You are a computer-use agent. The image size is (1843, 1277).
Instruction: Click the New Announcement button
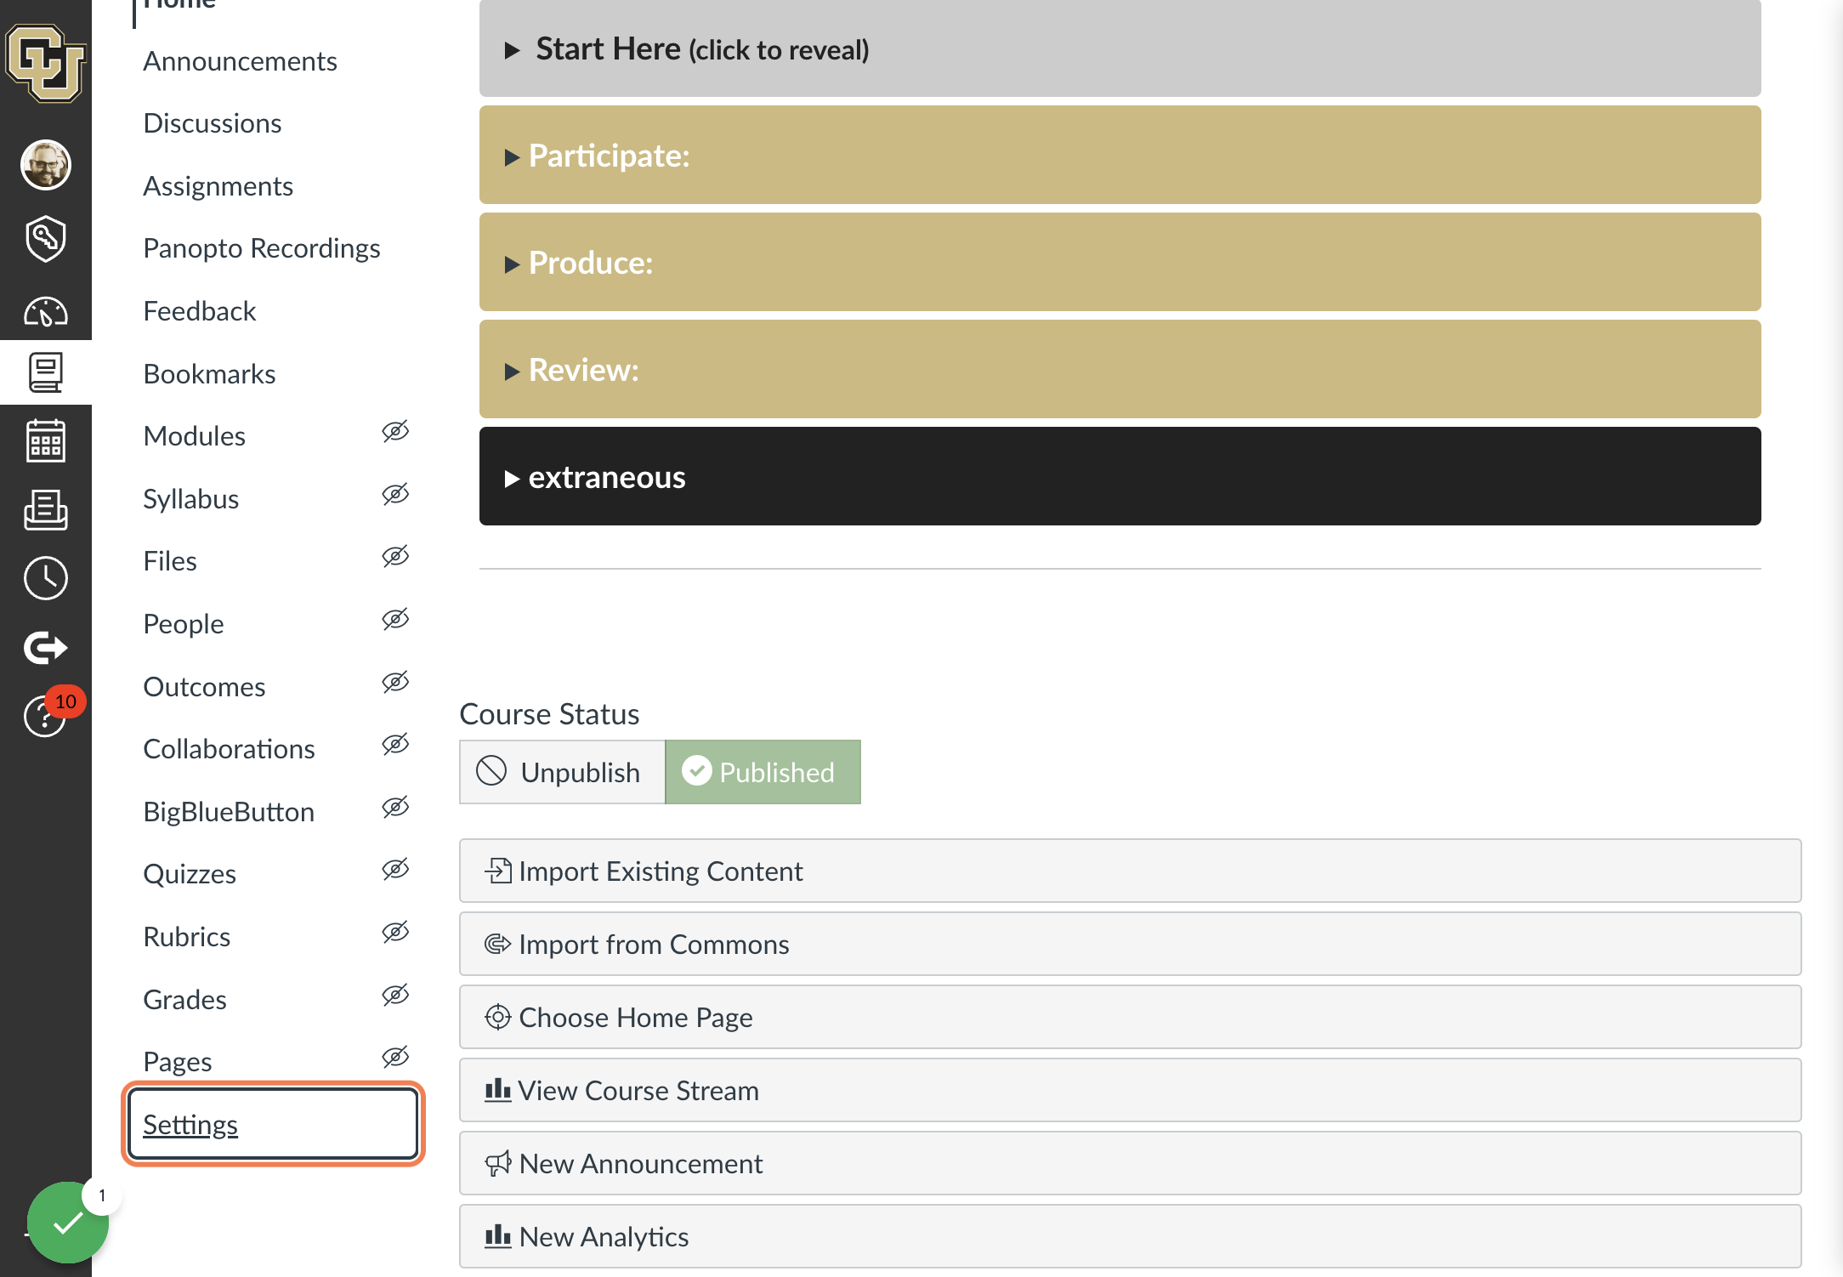pos(1130,1163)
